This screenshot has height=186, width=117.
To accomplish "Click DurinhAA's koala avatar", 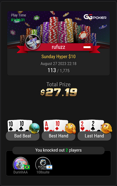I will [x=21, y=164].
